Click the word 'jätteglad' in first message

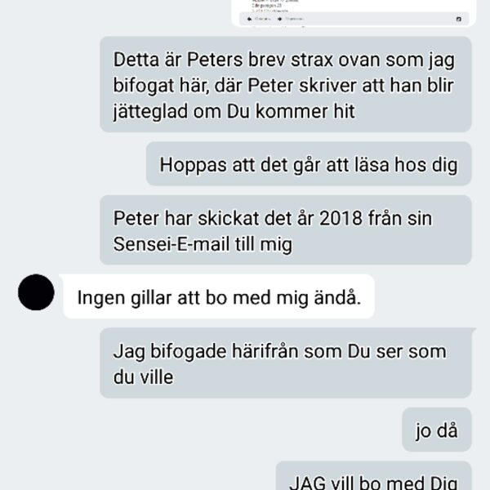tap(150, 112)
